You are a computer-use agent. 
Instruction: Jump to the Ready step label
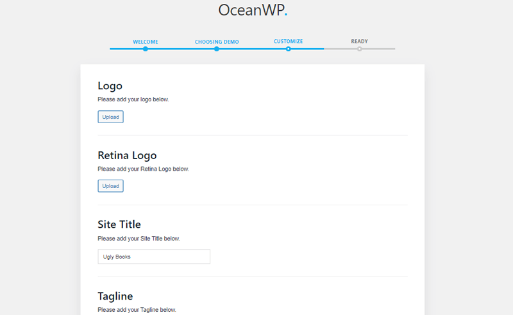[360, 41]
